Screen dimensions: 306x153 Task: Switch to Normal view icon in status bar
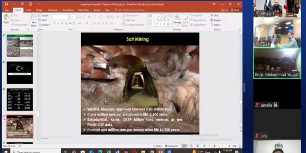[184, 146]
